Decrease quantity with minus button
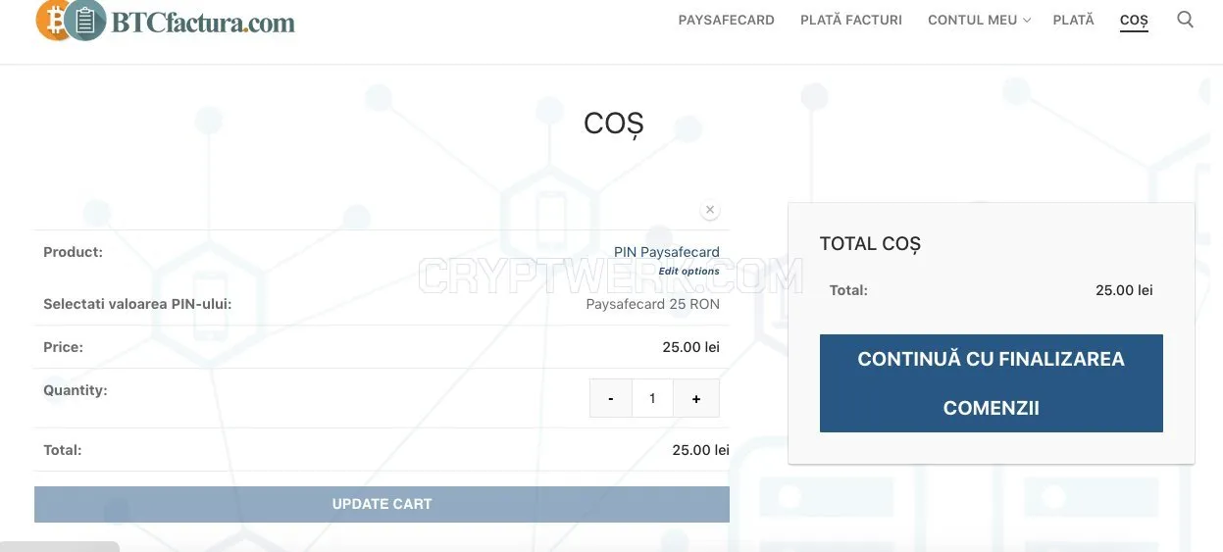 click(611, 398)
